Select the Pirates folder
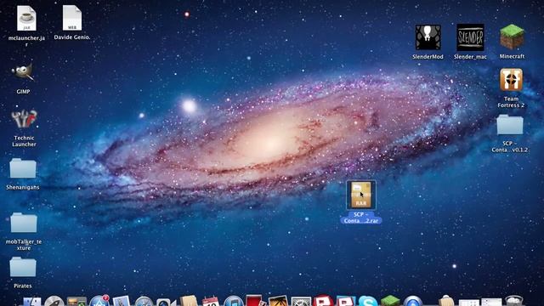Image resolution: width=544 pixels, height=306 pixels. tap(23, 267)
